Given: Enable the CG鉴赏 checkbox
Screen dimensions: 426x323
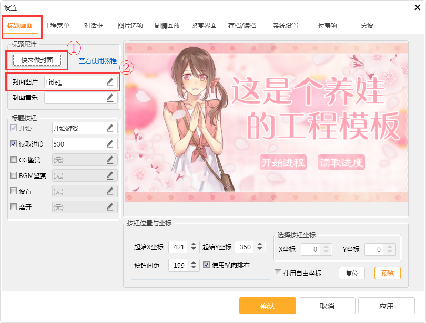Looking at the screenshot, I should (x=13, y=159).
